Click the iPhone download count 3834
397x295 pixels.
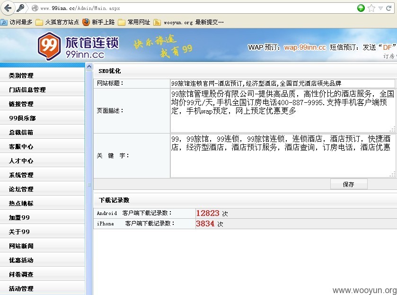coord(205,223)
